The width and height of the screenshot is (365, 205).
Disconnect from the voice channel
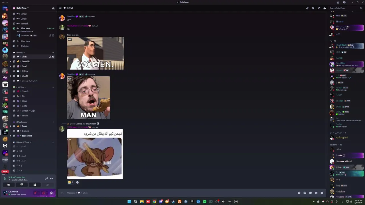(x=52, y=179)
